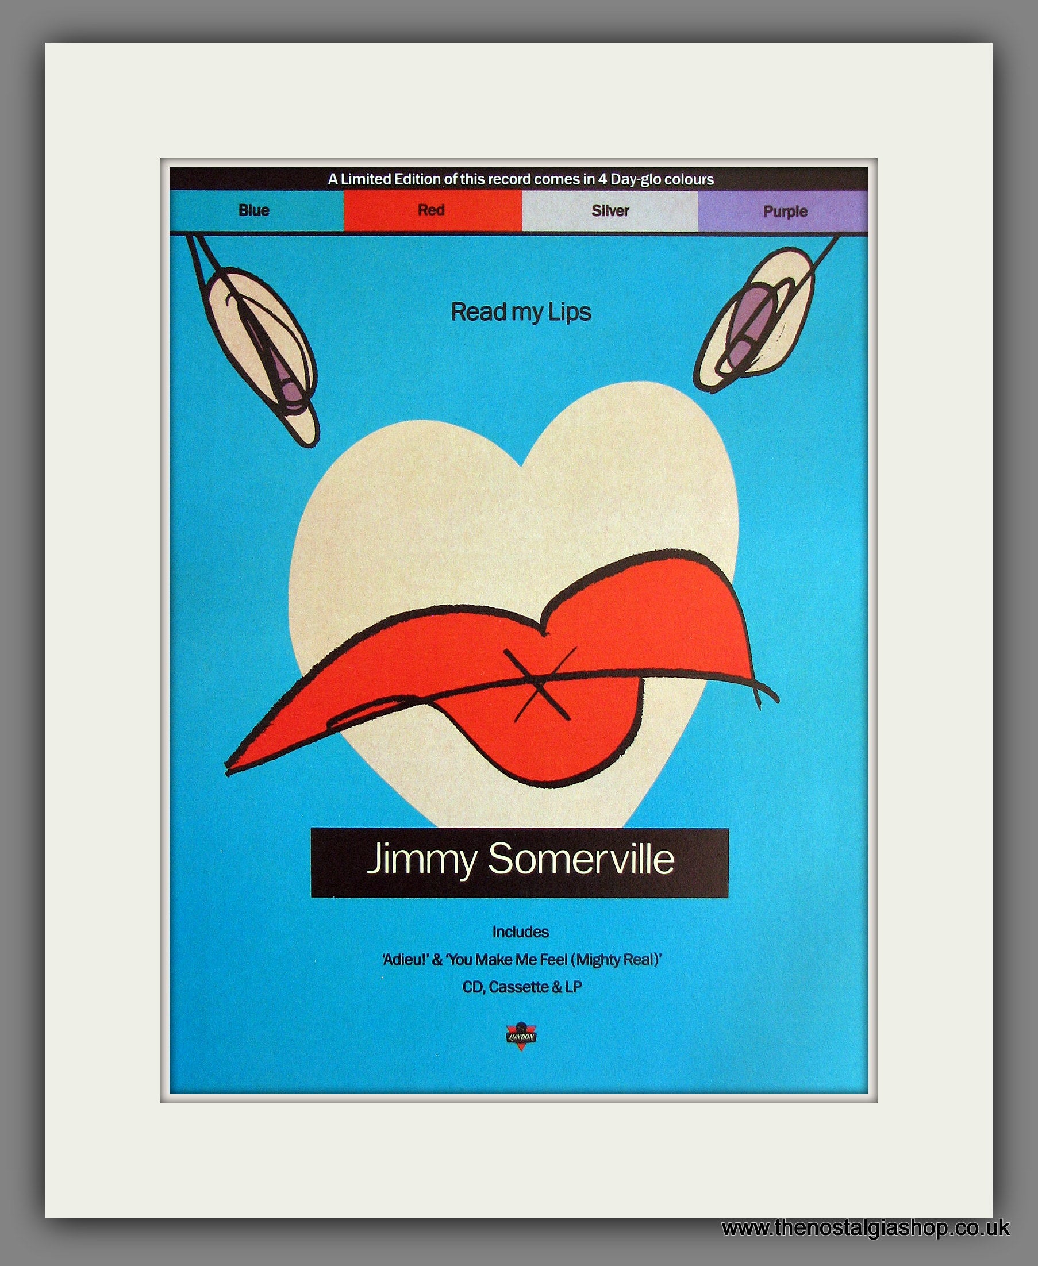
Task: Click the Jimmy Somerville name banner
Action: (x=520, y=861)
